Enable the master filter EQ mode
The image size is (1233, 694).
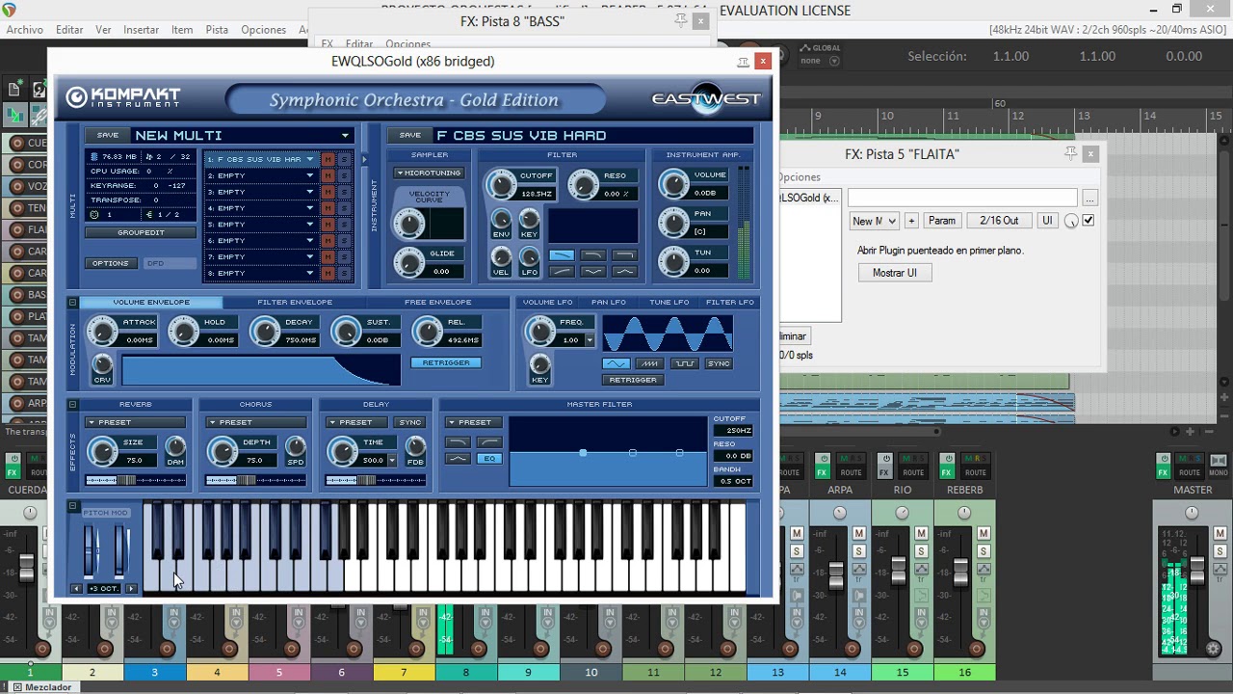point(489,459)
